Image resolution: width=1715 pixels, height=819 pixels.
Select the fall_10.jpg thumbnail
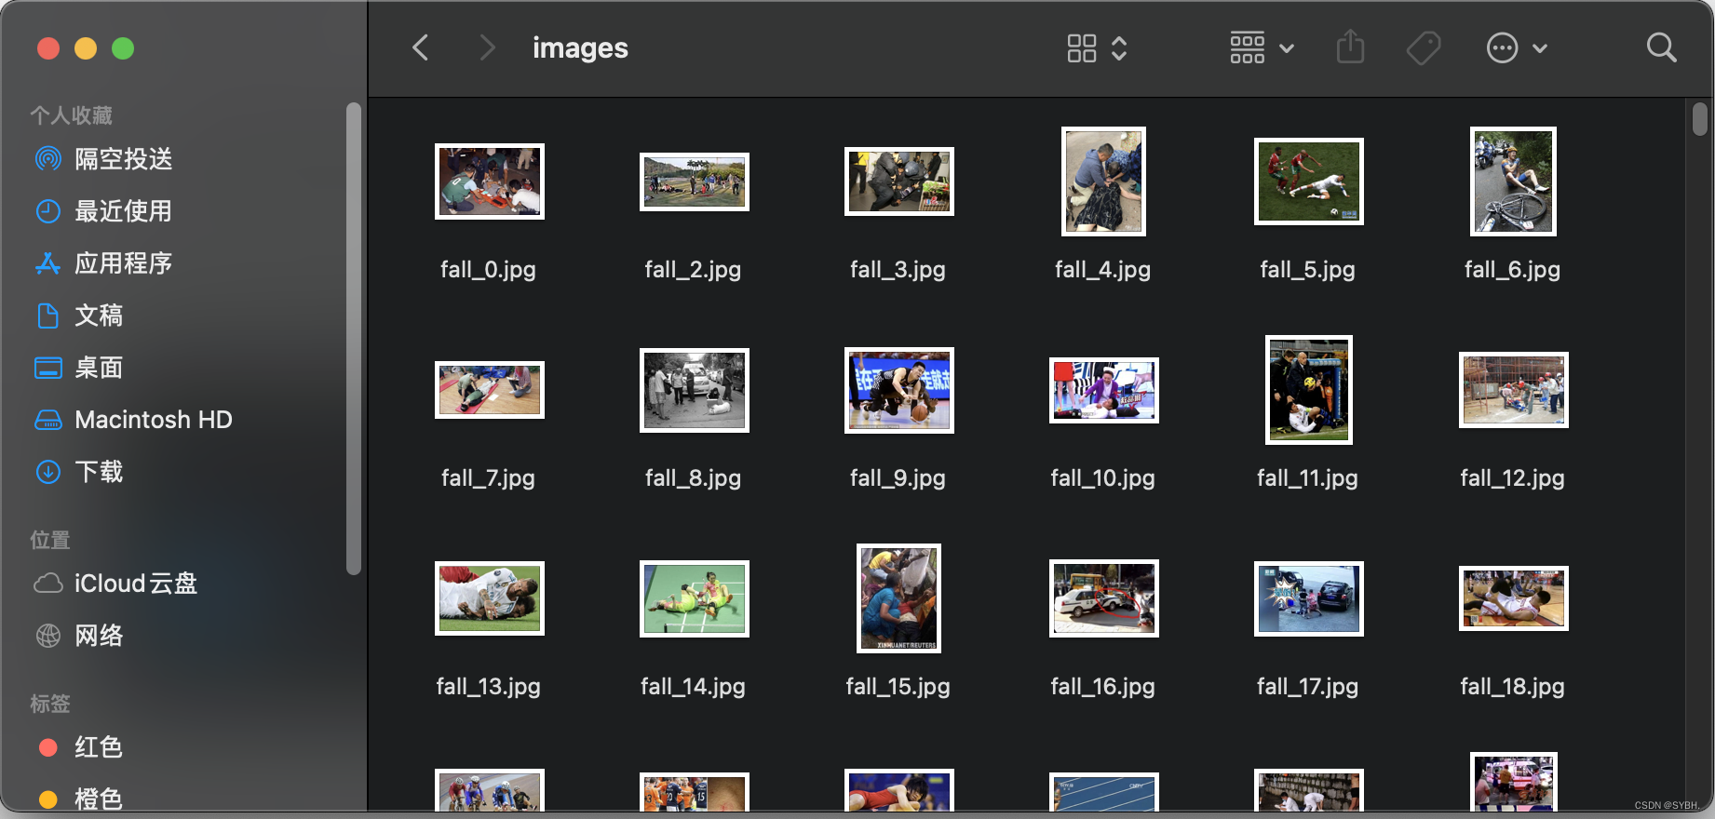tap(1104, 390)
